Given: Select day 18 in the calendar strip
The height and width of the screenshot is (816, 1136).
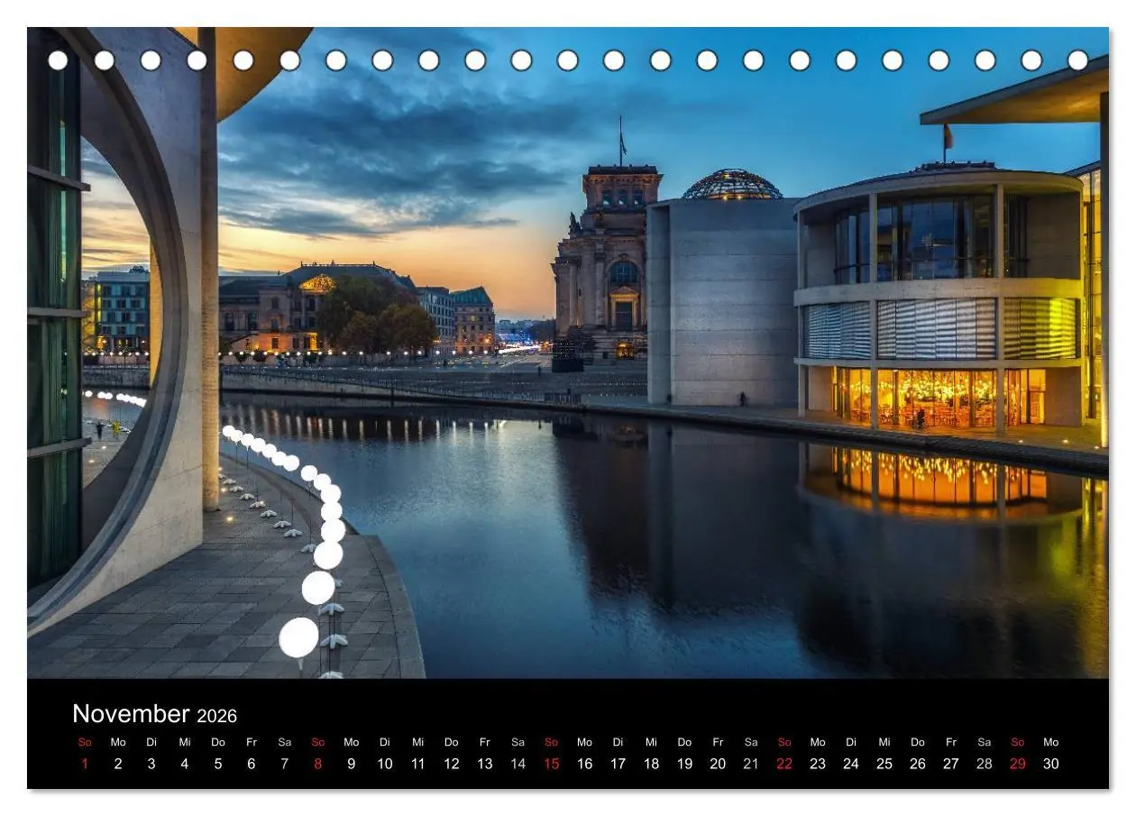Looking at the screenshot, I should coord(652,764).
